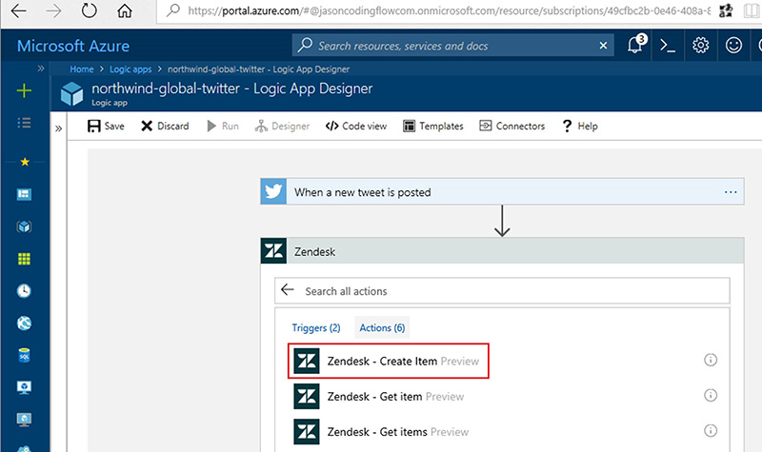Save the logic app

106,126
